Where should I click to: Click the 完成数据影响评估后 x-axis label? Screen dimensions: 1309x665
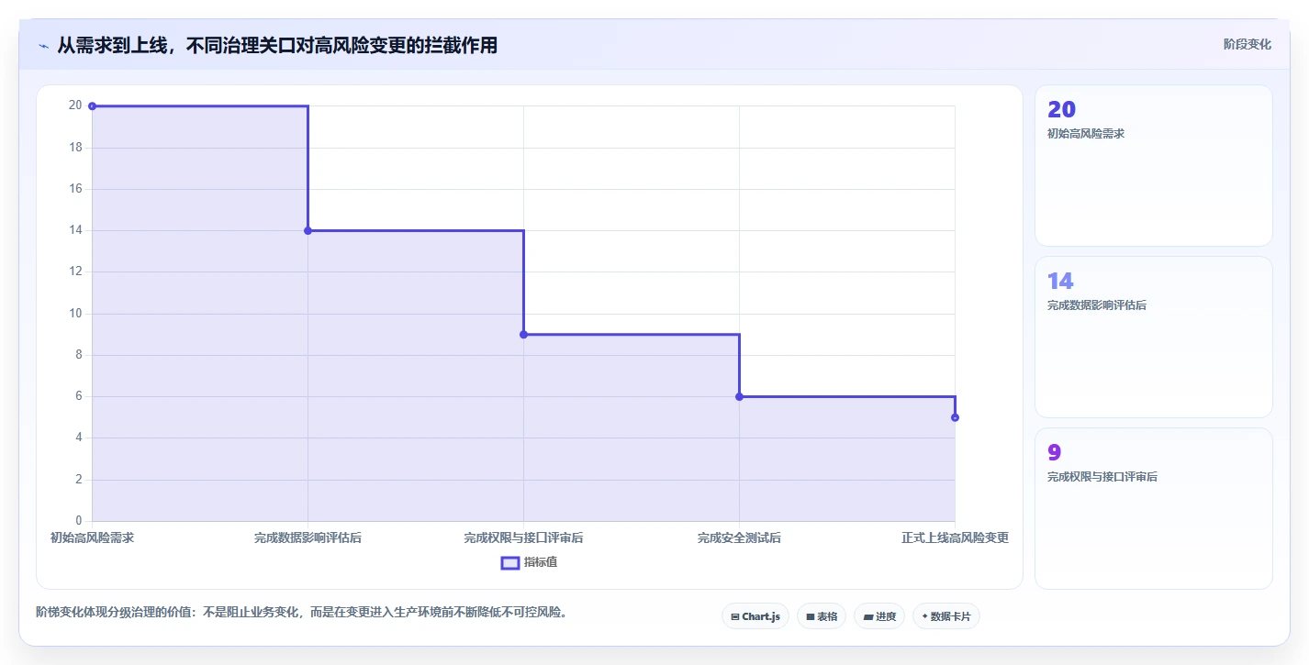(x=308, y=538)
